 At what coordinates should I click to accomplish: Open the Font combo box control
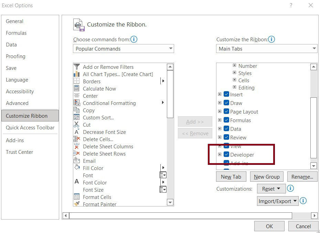(x=163, y=175)
